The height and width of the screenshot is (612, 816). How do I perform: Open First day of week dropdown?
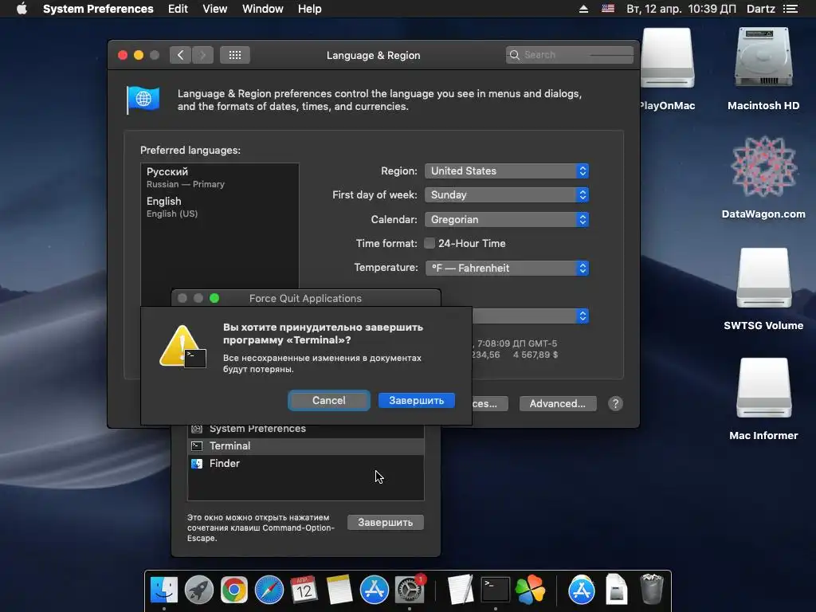507,194
